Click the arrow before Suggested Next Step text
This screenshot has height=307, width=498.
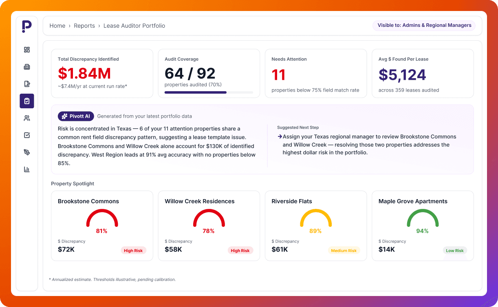click(280, 137)
